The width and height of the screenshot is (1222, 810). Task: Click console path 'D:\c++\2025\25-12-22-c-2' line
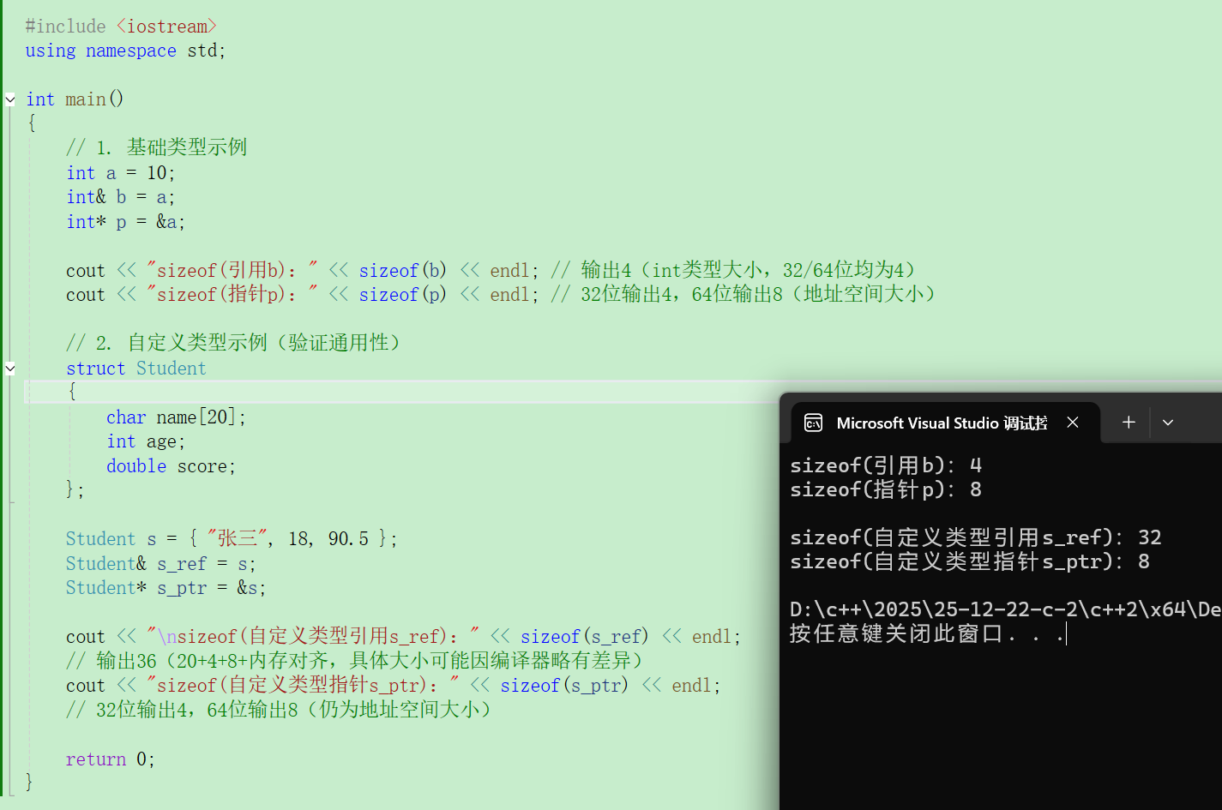click(1005, 609)
